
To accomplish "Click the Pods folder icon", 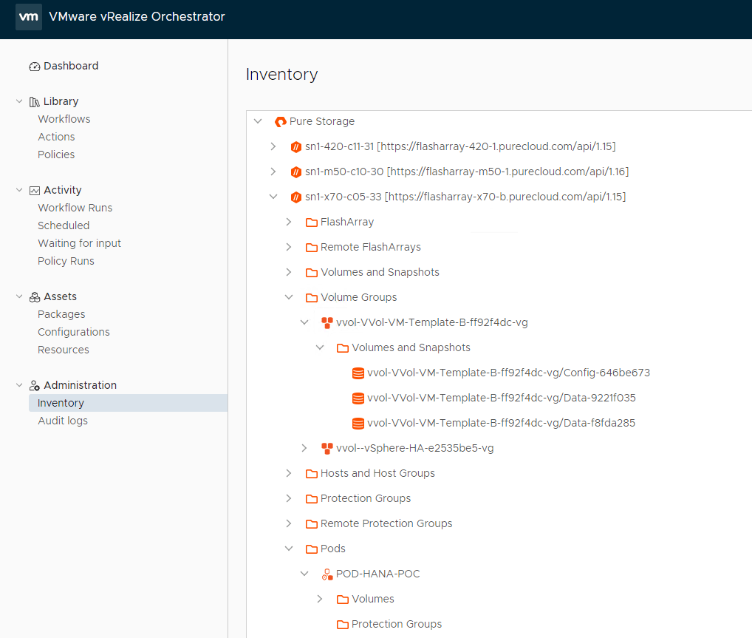I will click(312, 549).
